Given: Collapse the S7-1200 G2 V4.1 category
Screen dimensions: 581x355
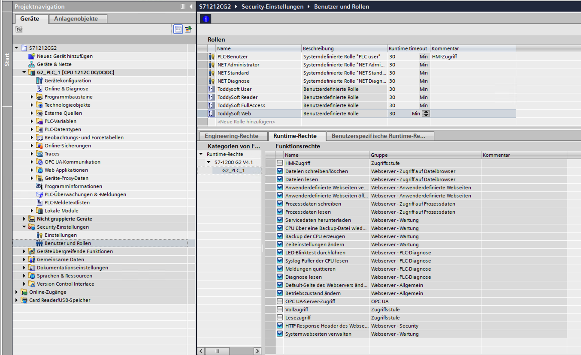Looking at the screenshot, I should 209,162.
